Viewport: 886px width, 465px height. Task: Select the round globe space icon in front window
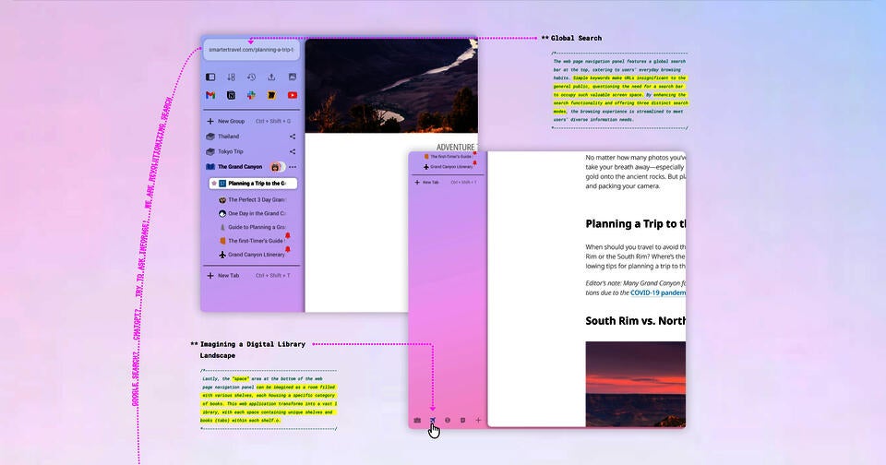point(448,421)
